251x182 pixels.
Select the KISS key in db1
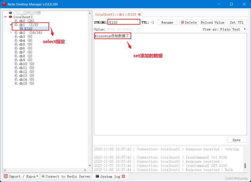[28, 28]
